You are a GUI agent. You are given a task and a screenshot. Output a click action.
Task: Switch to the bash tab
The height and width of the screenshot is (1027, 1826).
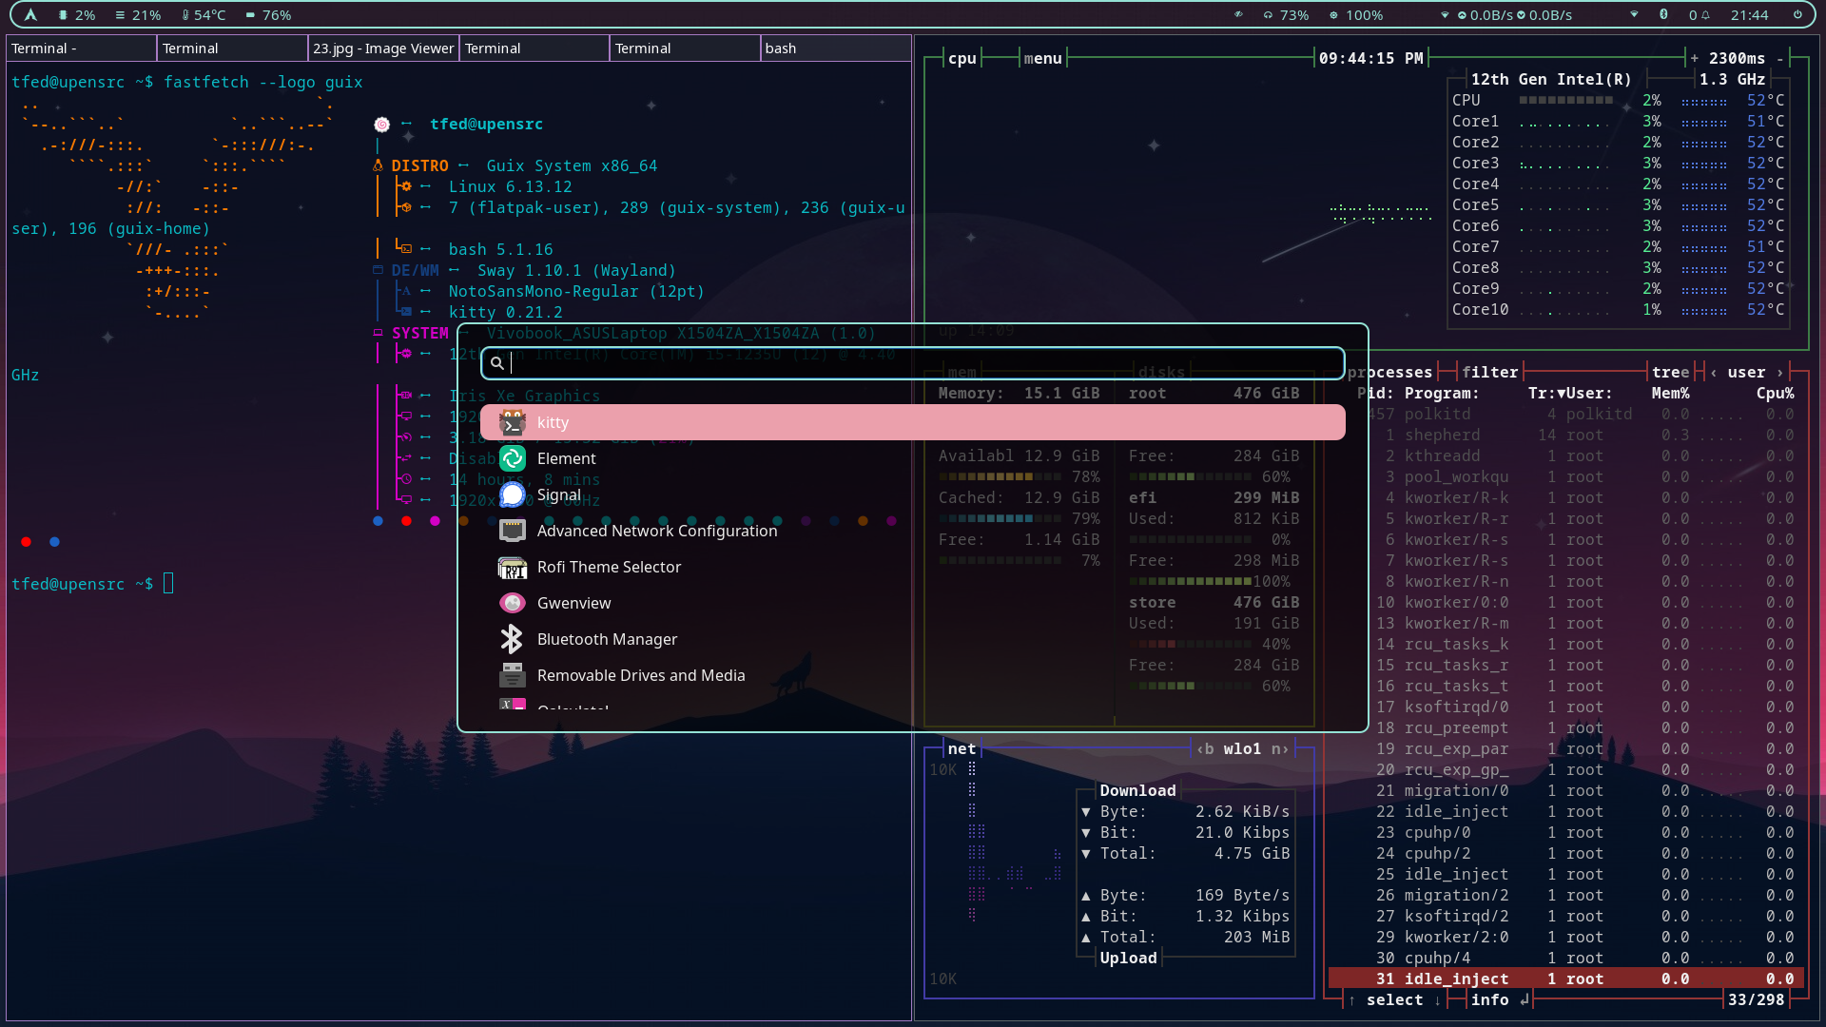pyautogui.click(x=835, y=48)
